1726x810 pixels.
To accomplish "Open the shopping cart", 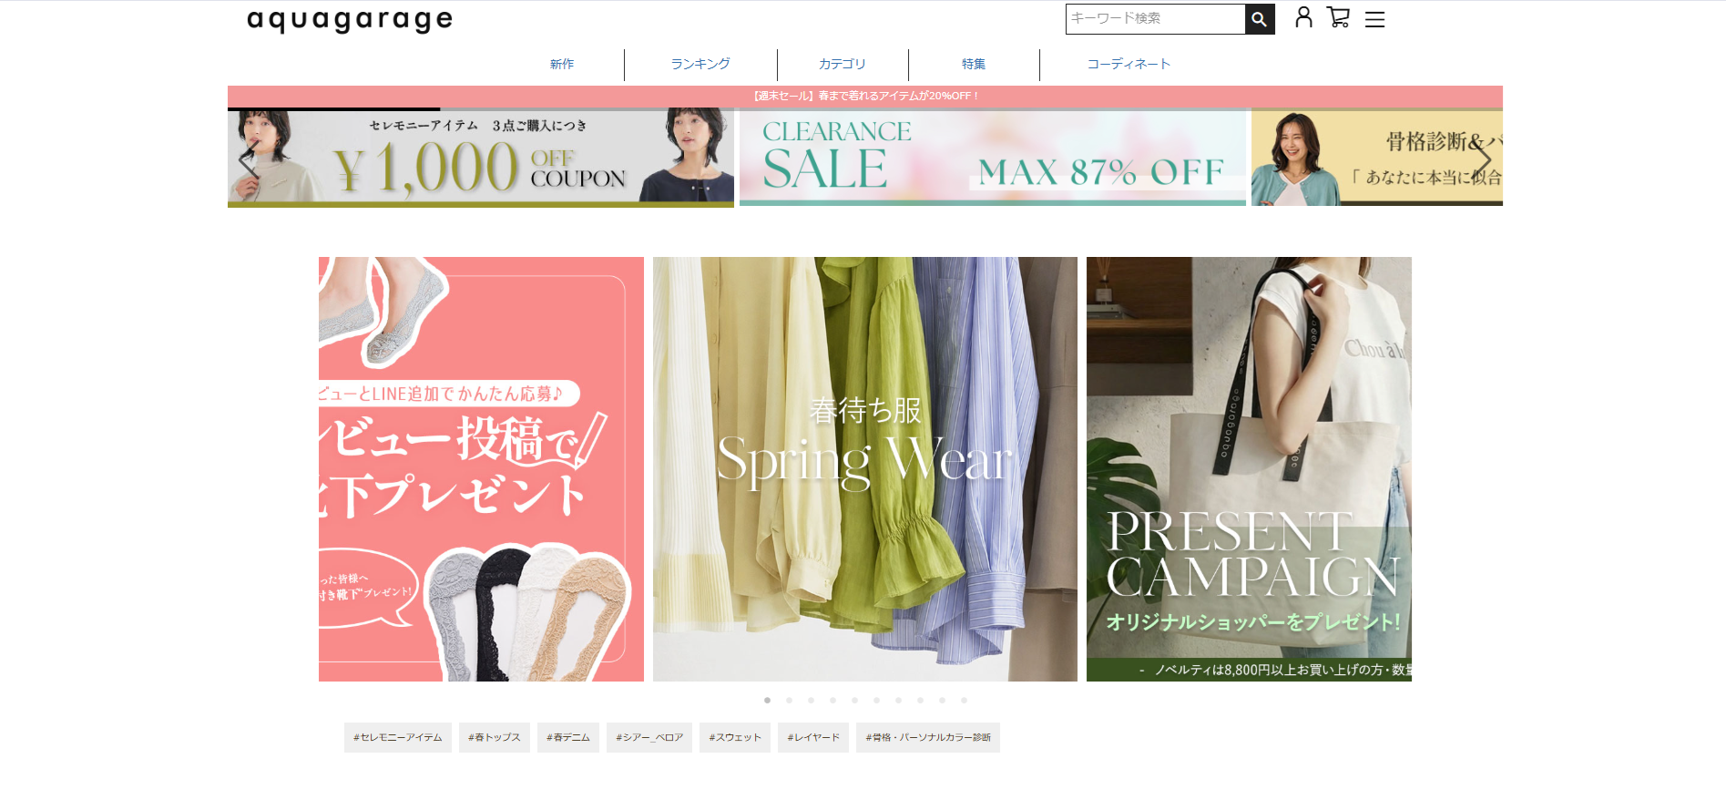I will click(1338, 17).
